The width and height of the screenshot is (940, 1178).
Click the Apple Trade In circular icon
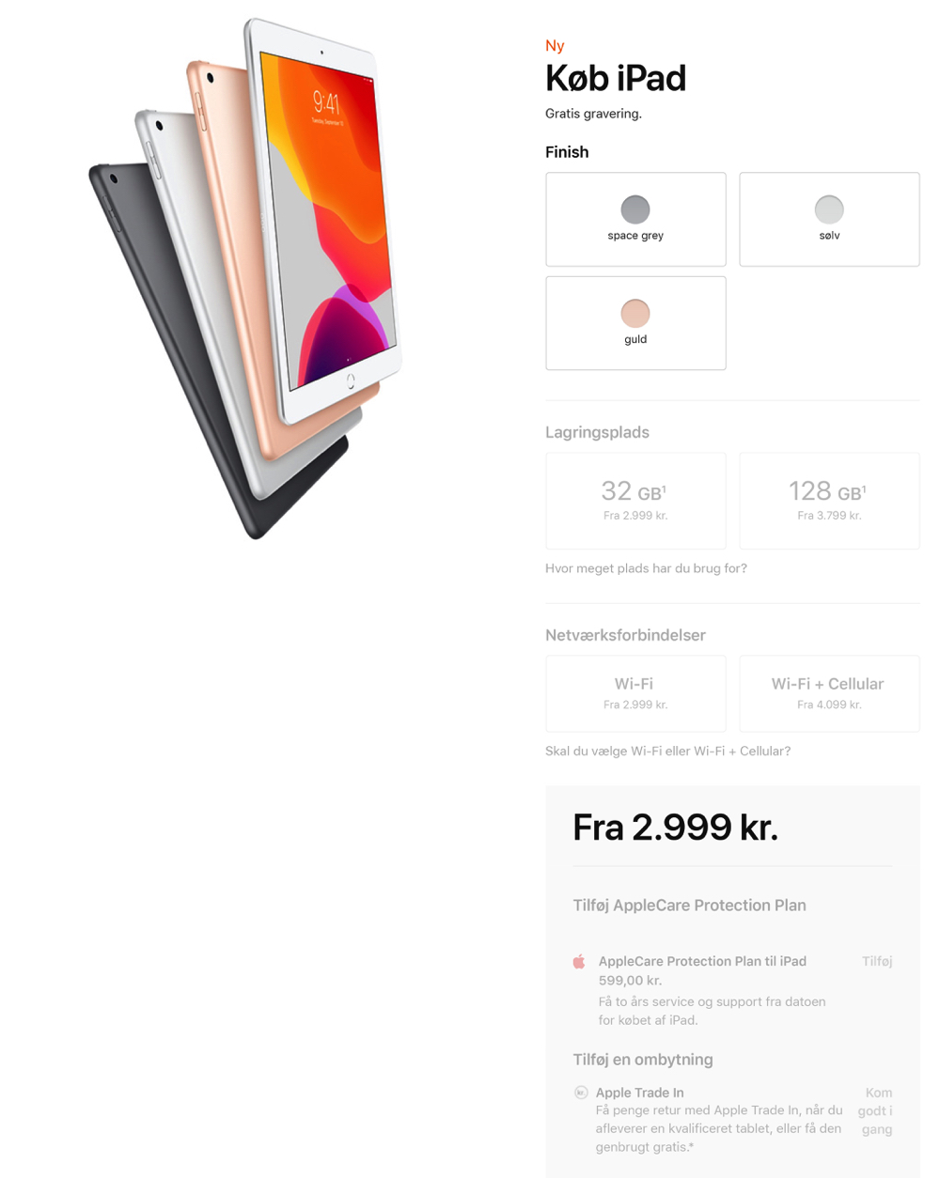click(581, 1092)
